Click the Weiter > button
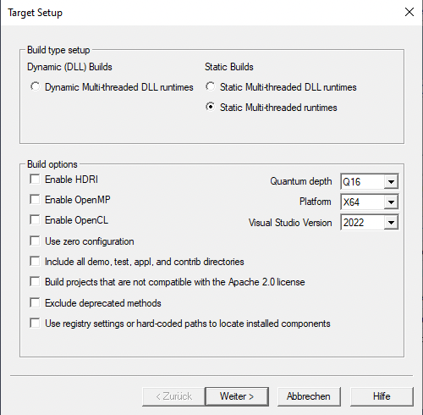This screenshot has width=423, height=415. point(237,396)
